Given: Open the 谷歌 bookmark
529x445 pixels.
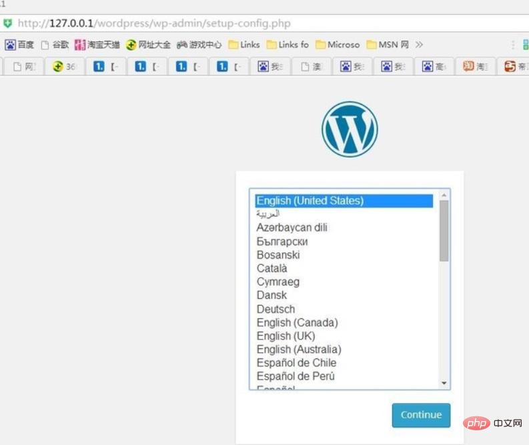Looking at the screenshot, I should pyautogui.click(x=55, y=45).
